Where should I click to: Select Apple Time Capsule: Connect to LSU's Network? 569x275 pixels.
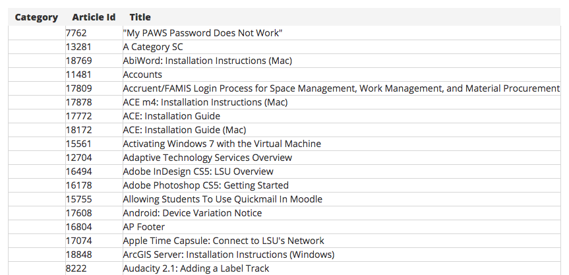pyautogui.click(x=223, y=241)
